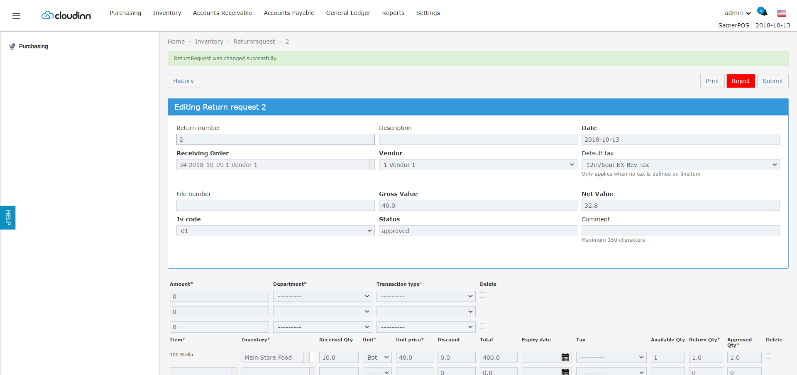The image size is (797, 375).
Task: Tick the Delete checkbox in third amount row
Action: tap(482, 326)
